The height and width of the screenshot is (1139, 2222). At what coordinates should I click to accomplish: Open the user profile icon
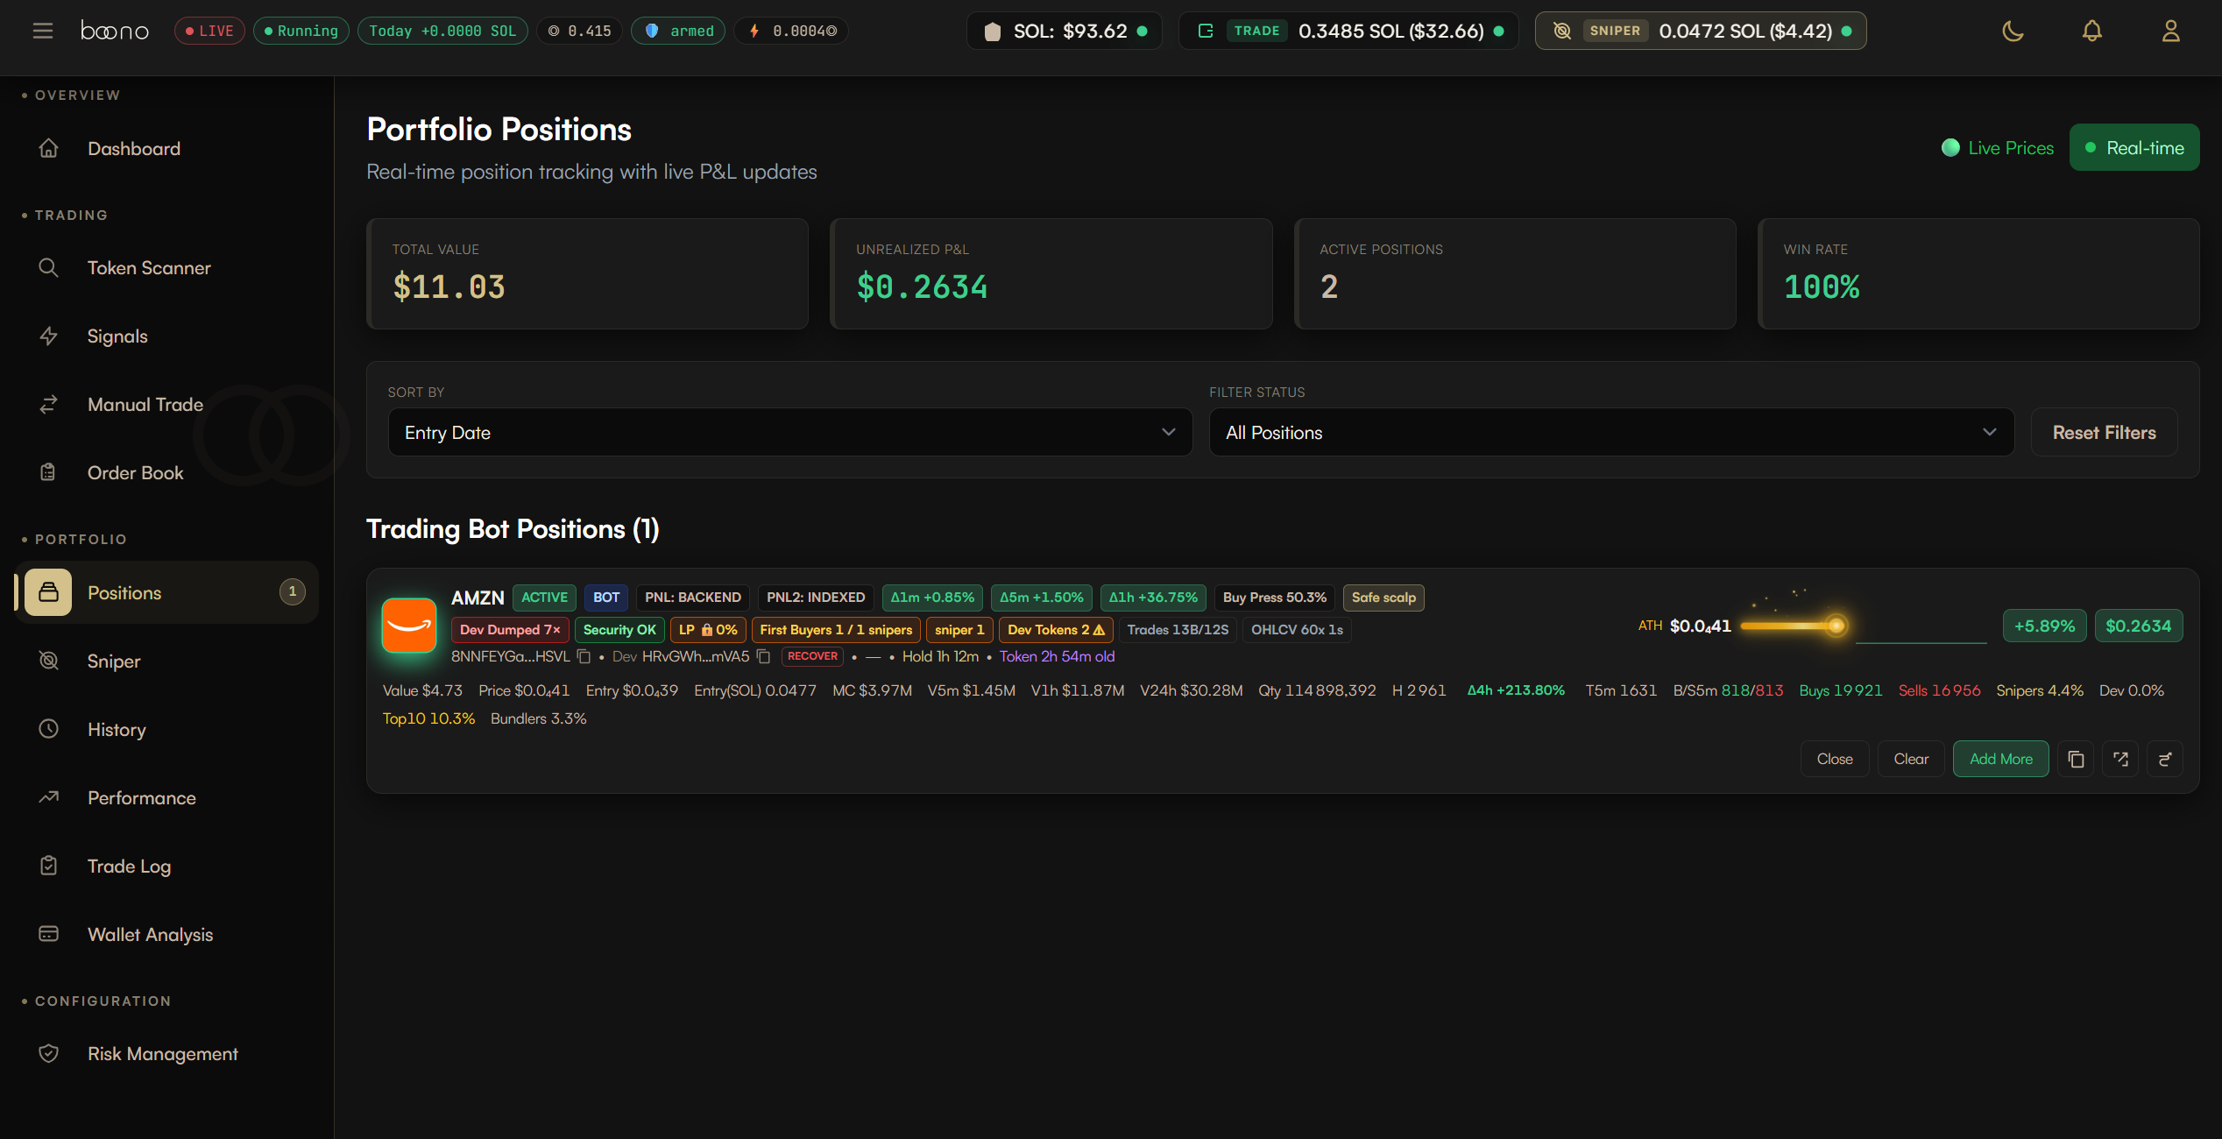point(2170,32)
